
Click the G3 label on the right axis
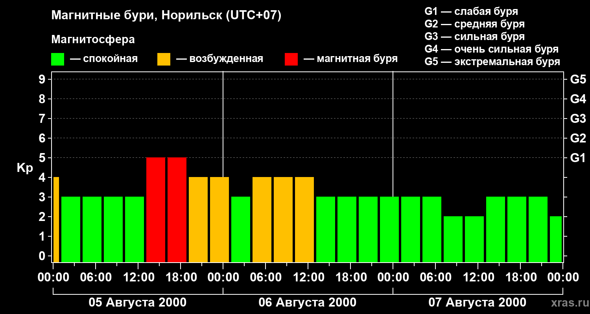click(x=578, y=119)
